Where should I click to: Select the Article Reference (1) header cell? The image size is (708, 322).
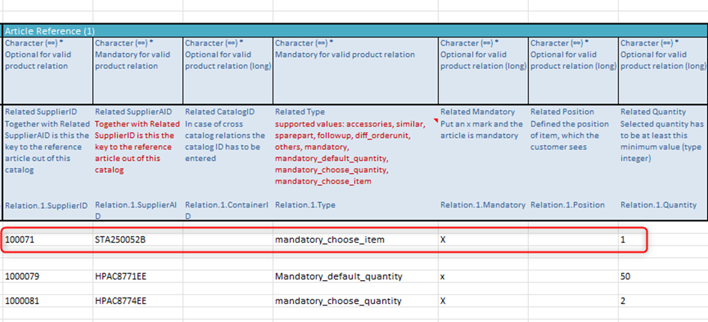[49, 31]
